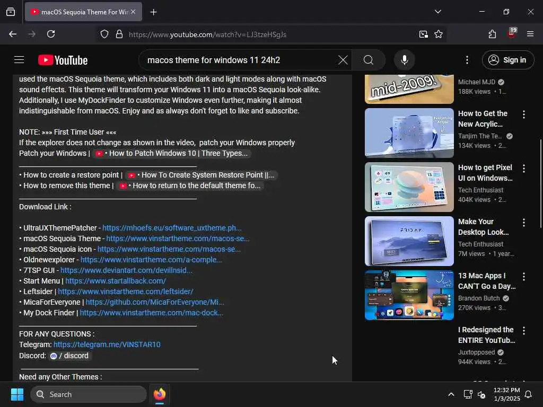Click the page vertical scrollbar
543x407 pixels.
[540, 183]
